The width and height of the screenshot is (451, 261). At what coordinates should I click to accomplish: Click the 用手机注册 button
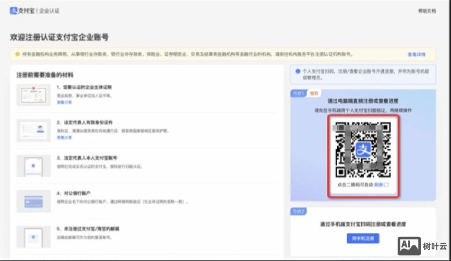click(363, 239)
